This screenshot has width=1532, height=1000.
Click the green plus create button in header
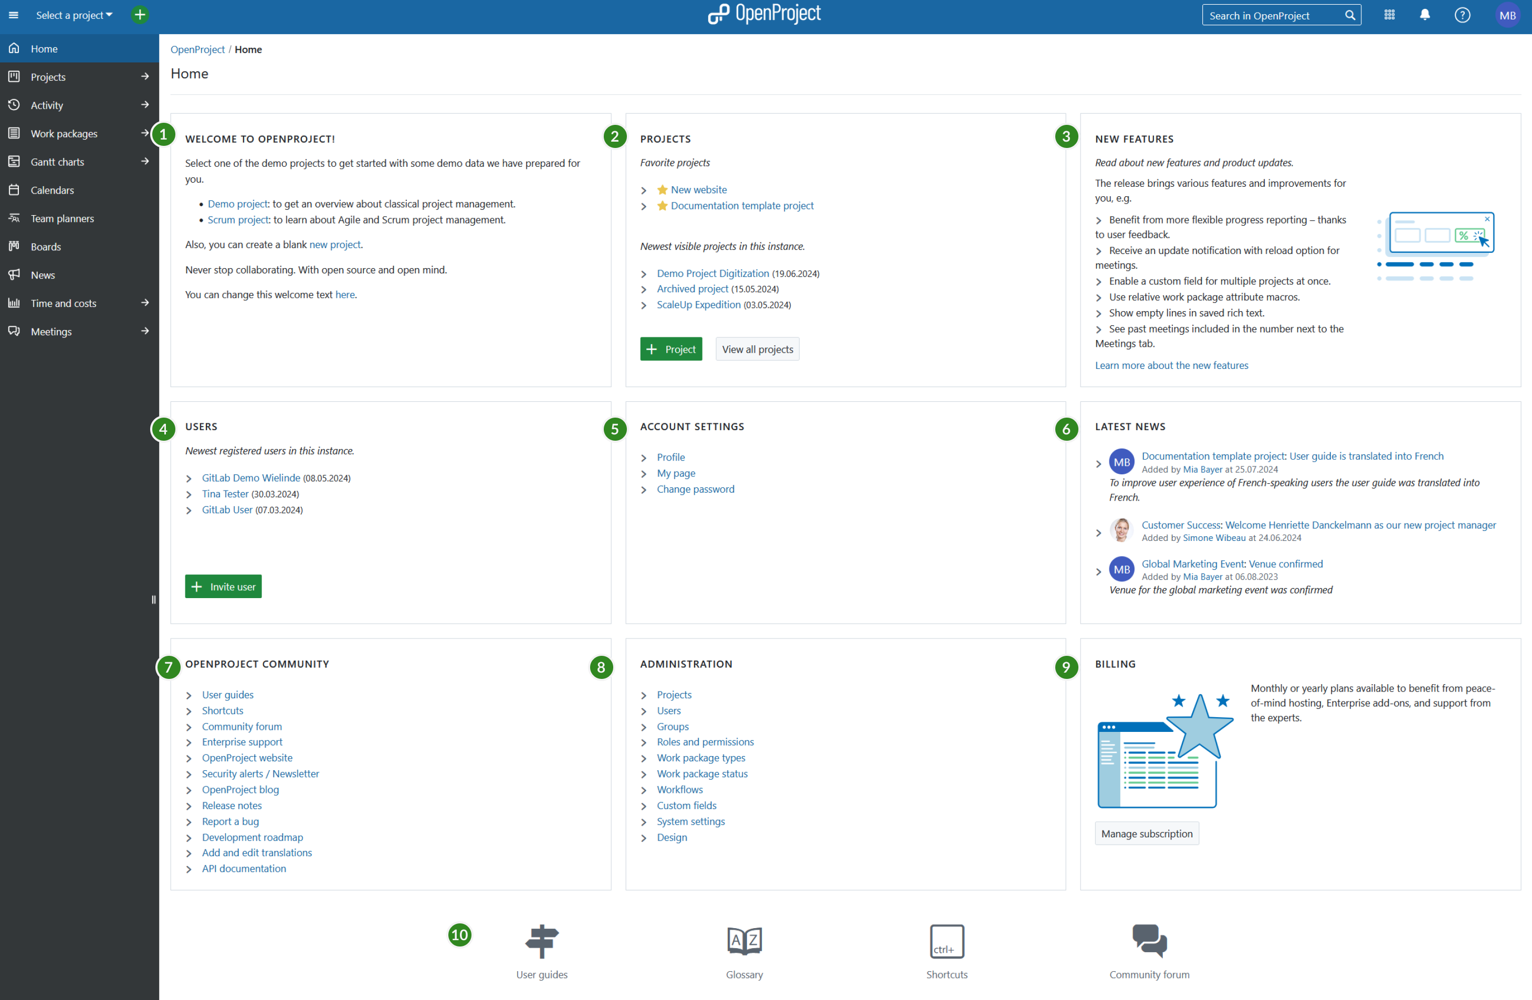[140, 15]
